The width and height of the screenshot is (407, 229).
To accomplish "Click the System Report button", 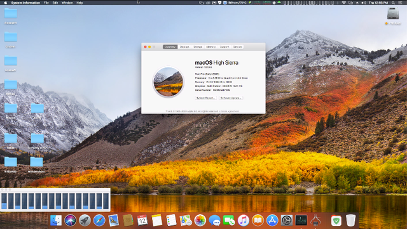I will point(205,98).
